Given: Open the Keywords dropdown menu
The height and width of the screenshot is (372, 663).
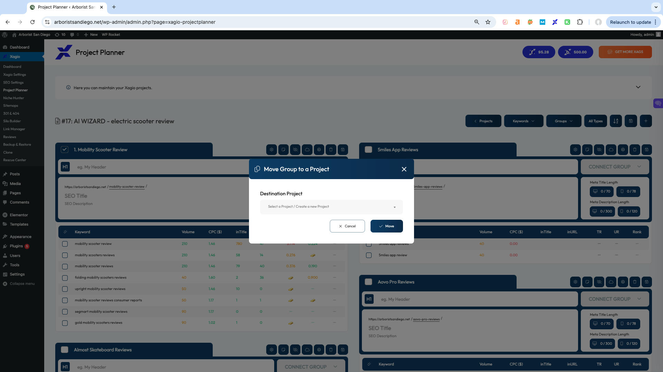Looking at the screenshot, I should pyautogui.click(x=523, y=121).
